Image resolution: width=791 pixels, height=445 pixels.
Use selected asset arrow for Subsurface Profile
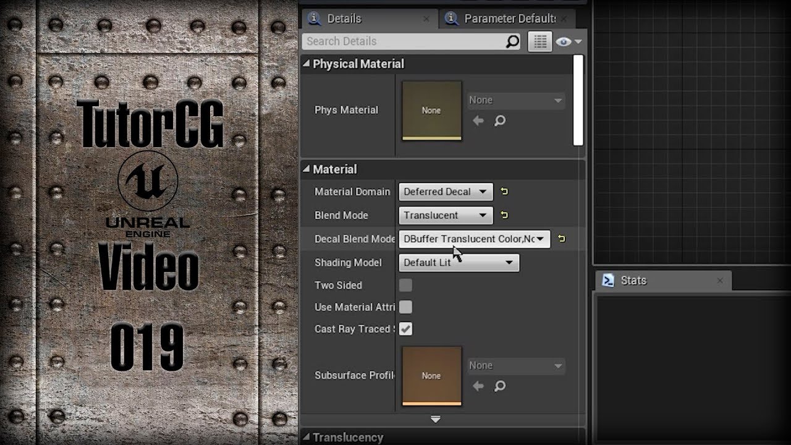[x=478, y=386]
